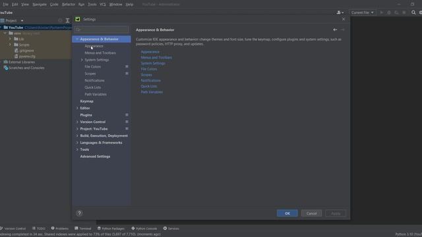The width and height of the screenshot is (422, 237).
Task: Follow the Path Variables link
Action: 152,92
